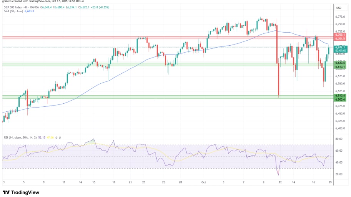Image resolution: width=351 pixels, height=197 pixels.
Task: Click the 80.00 level on RSI scale
Action: 339,139
